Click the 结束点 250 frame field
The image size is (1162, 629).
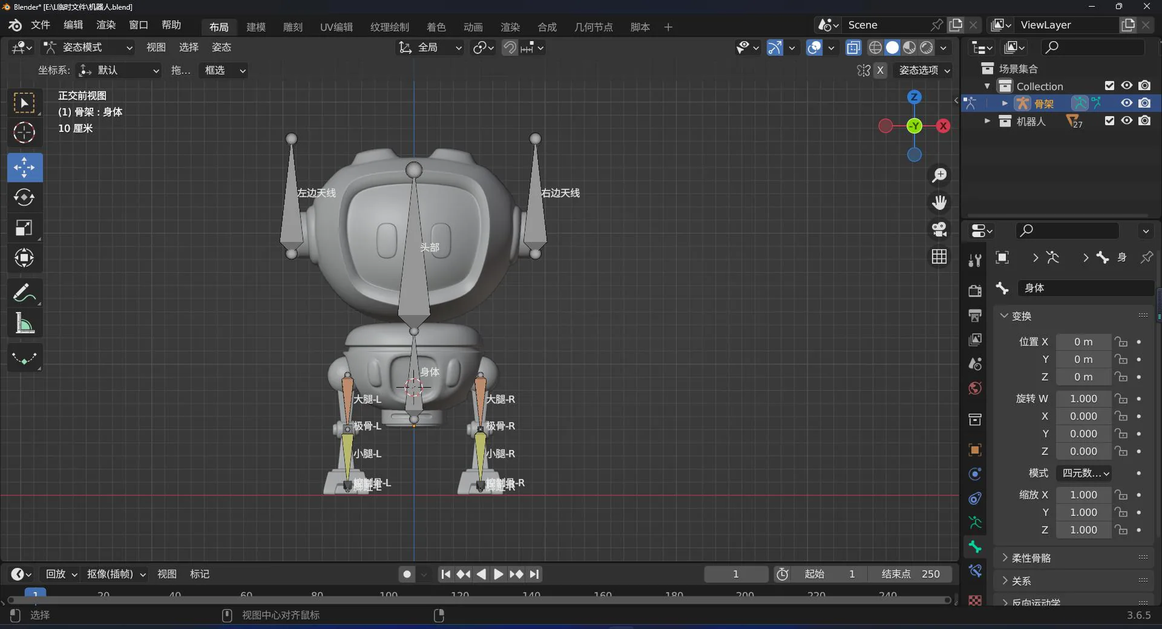(910, 574)
